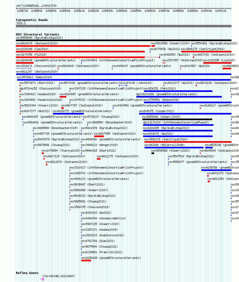Click the 7q31.1 cytogenetic band bar
The height and width of the screenshot is (282, 239).
[x=124, y=26]
